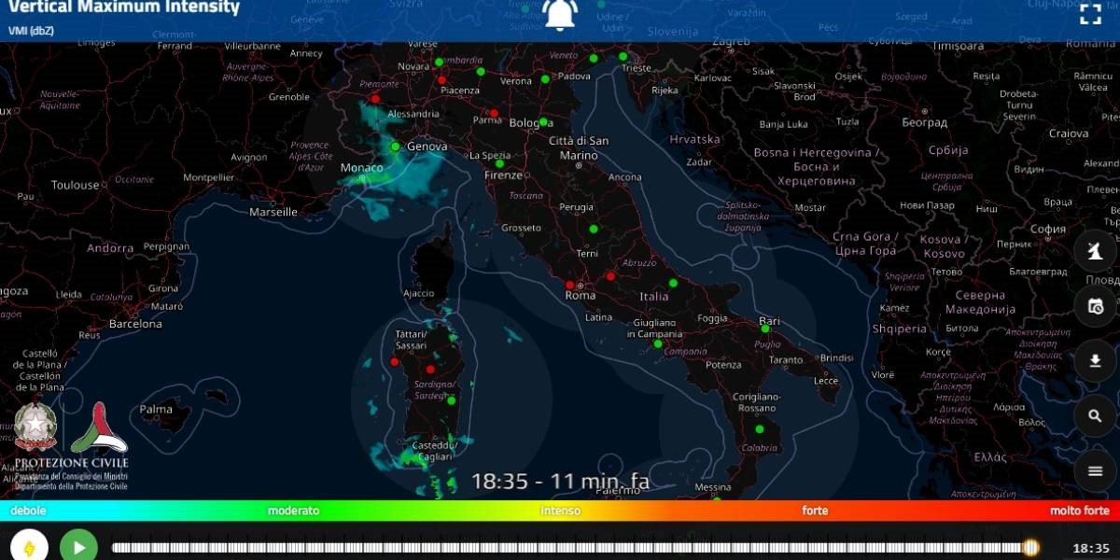Select the red station marker near Roma
Viewport: 1120px width, 560px height.
click(571, 283)
